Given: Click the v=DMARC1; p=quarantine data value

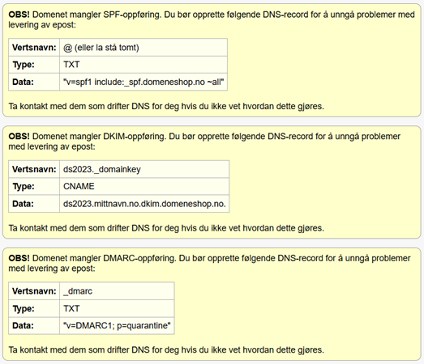Looking at the screenshot, I should coord(117,325).
